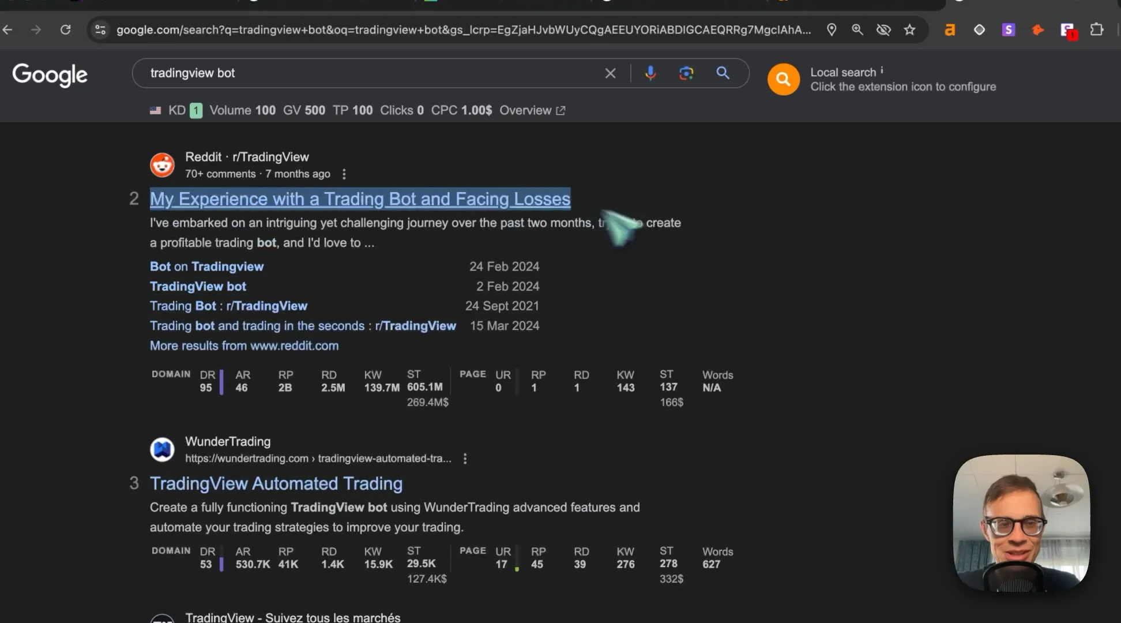
Task: Open site information icon in address bar
Action: [x=100, y=29]
